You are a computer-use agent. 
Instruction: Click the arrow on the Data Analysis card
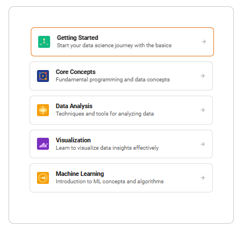[x=203, y=110]
